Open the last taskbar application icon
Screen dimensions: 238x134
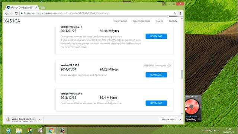[x=62, y=131]
